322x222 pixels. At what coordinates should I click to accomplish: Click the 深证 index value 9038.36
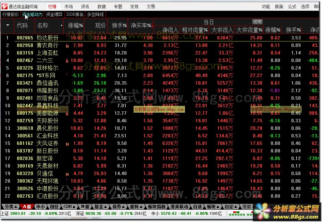click(x=93, y=213)
